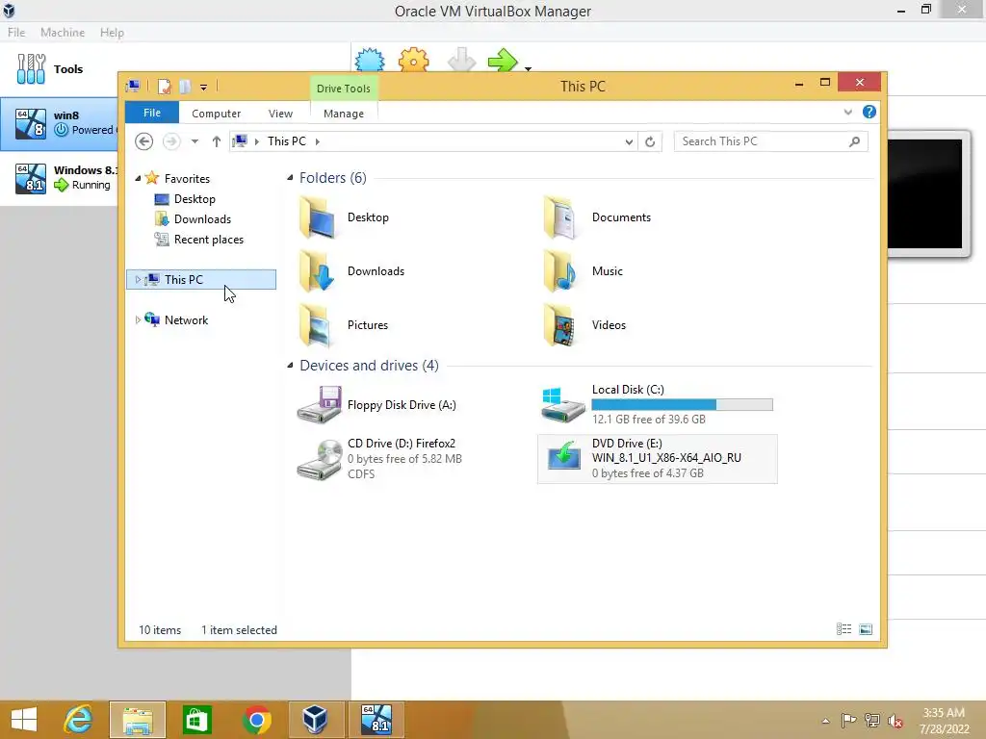The width and height of the screenshot is (986, 739).
Task: Select the win8 virtual machine
Action: (x=59, y=124)
